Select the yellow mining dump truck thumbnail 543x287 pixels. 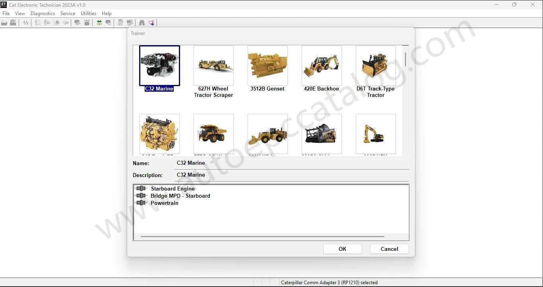tap(213, 134)
